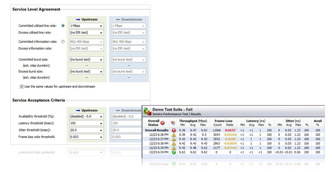Screen dimensions: 332x172
Task: Select the Committed information rate radio button
Action: 63,42
